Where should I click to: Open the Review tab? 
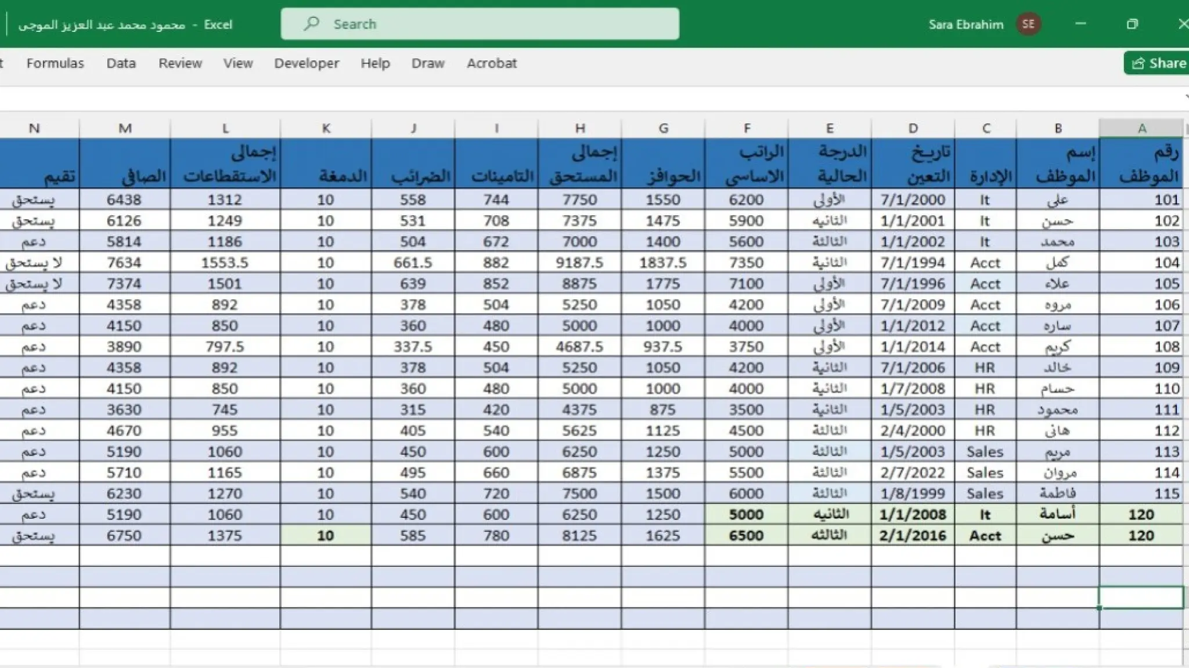click(180, 63)
